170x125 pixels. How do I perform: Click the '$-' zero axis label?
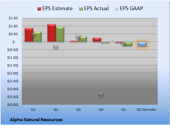[14, 42]
